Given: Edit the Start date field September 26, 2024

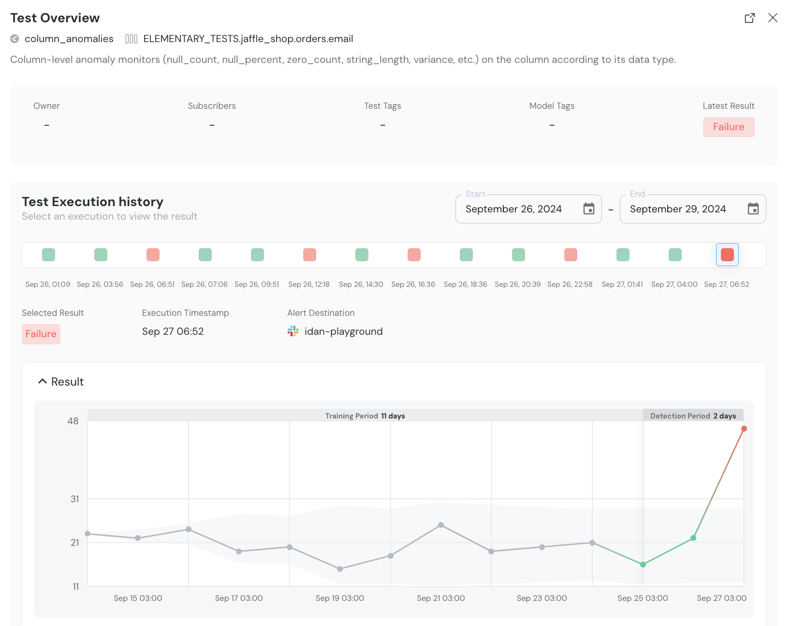Looking at the screenshot, I should pos(528,209).
